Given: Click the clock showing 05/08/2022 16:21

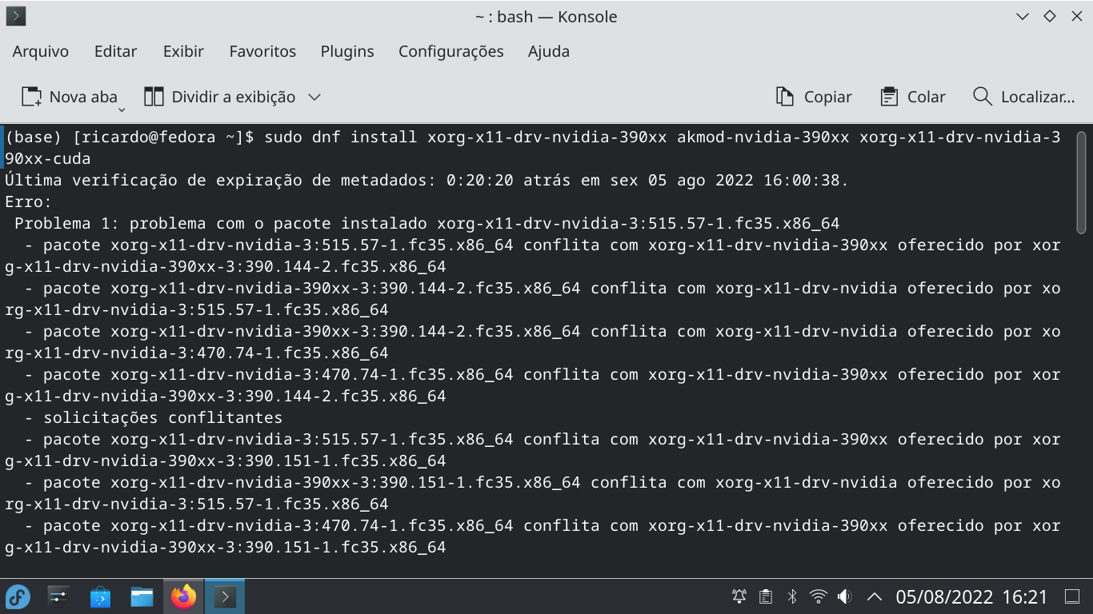Looking at the screenshot, I should 971,596.
